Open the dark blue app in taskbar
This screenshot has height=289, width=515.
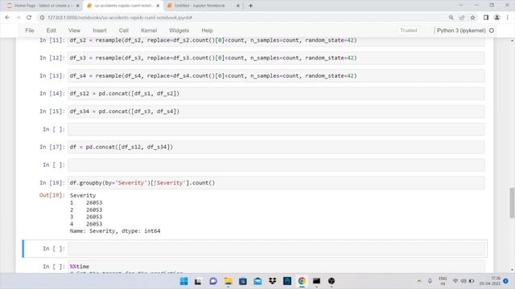(287, 281)
